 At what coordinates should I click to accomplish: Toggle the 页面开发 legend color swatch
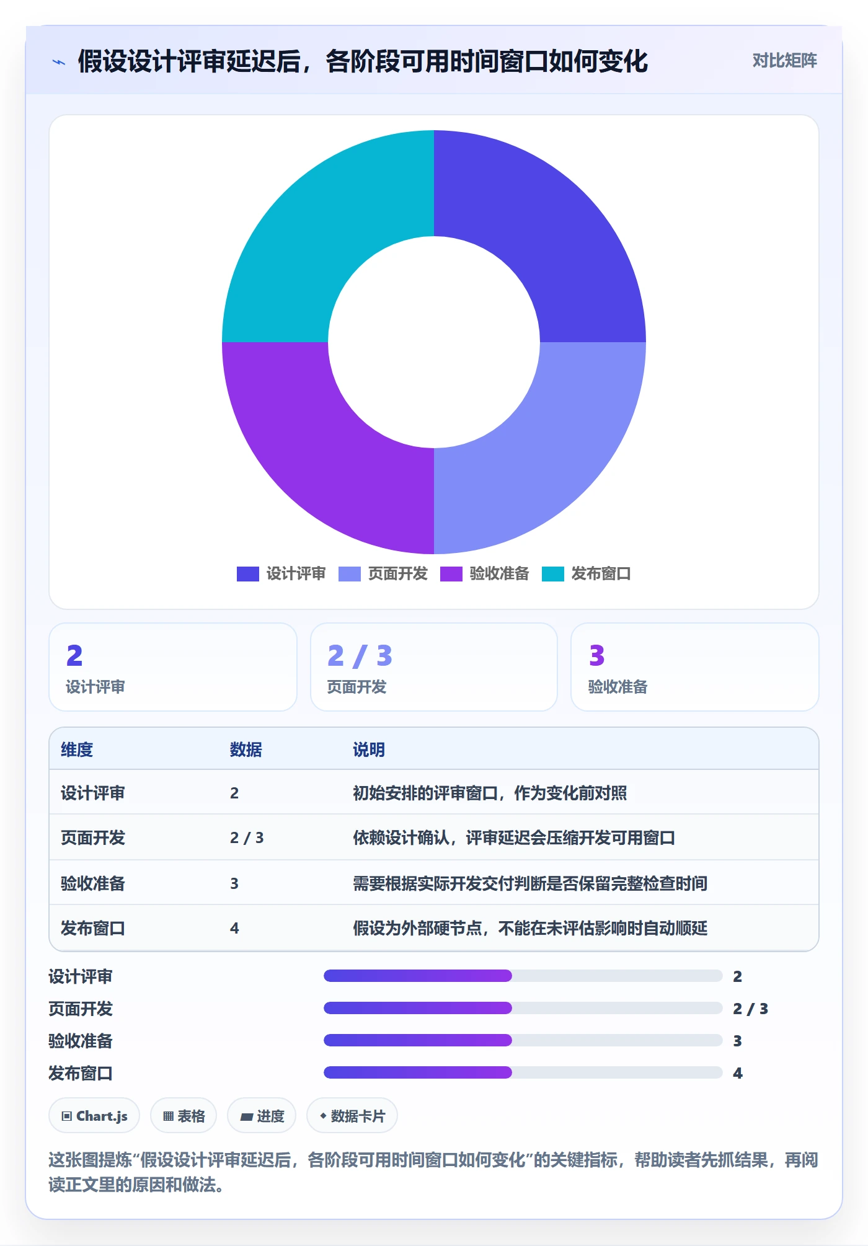349,574
